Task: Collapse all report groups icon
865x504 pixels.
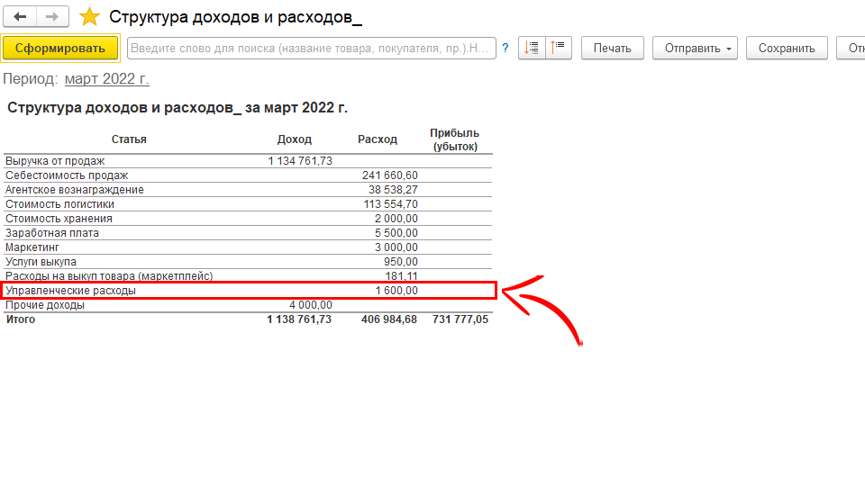Action: (559, 48)
